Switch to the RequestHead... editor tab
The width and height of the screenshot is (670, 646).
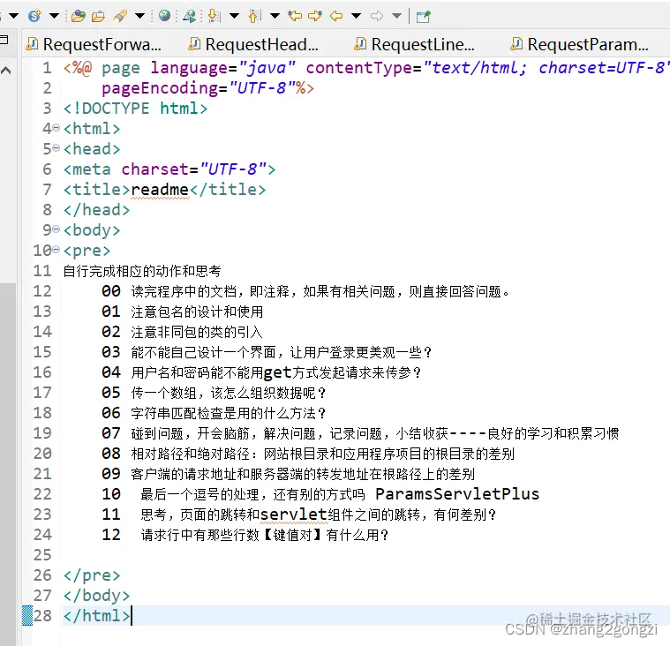pyautogui.click(x=254, y=44)
